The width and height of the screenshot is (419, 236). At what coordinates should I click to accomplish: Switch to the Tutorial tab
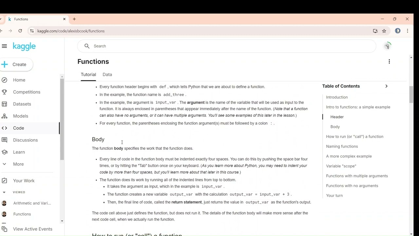pos(88,75)
